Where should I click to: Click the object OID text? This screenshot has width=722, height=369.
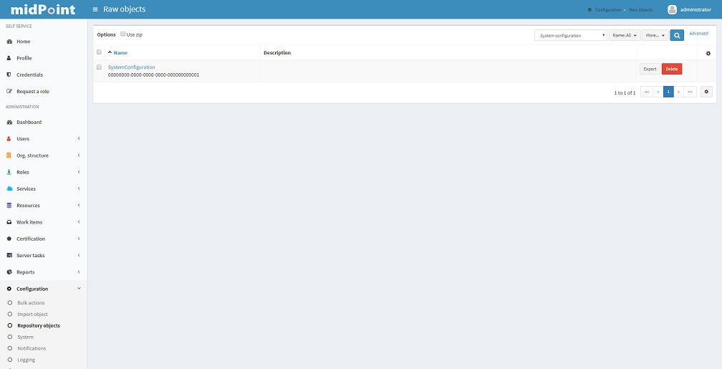(153, 75)
